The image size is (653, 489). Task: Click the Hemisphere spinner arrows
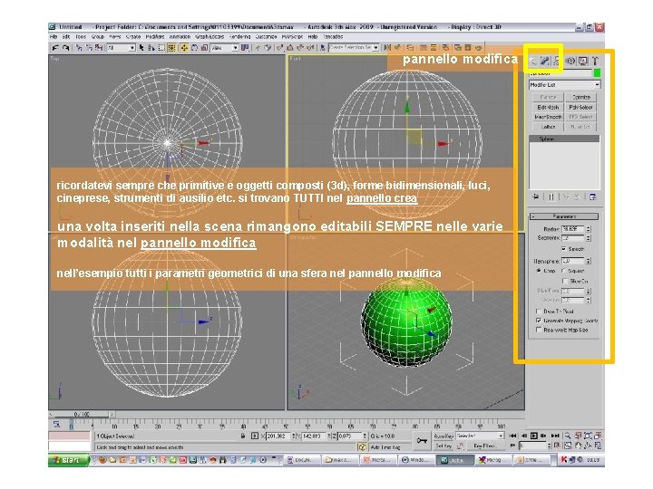pyautogui.click(x=589, y=261)
